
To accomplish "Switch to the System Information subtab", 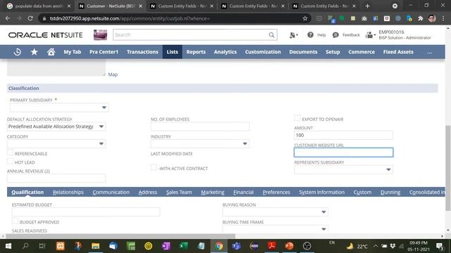I will tap(321, 193).
